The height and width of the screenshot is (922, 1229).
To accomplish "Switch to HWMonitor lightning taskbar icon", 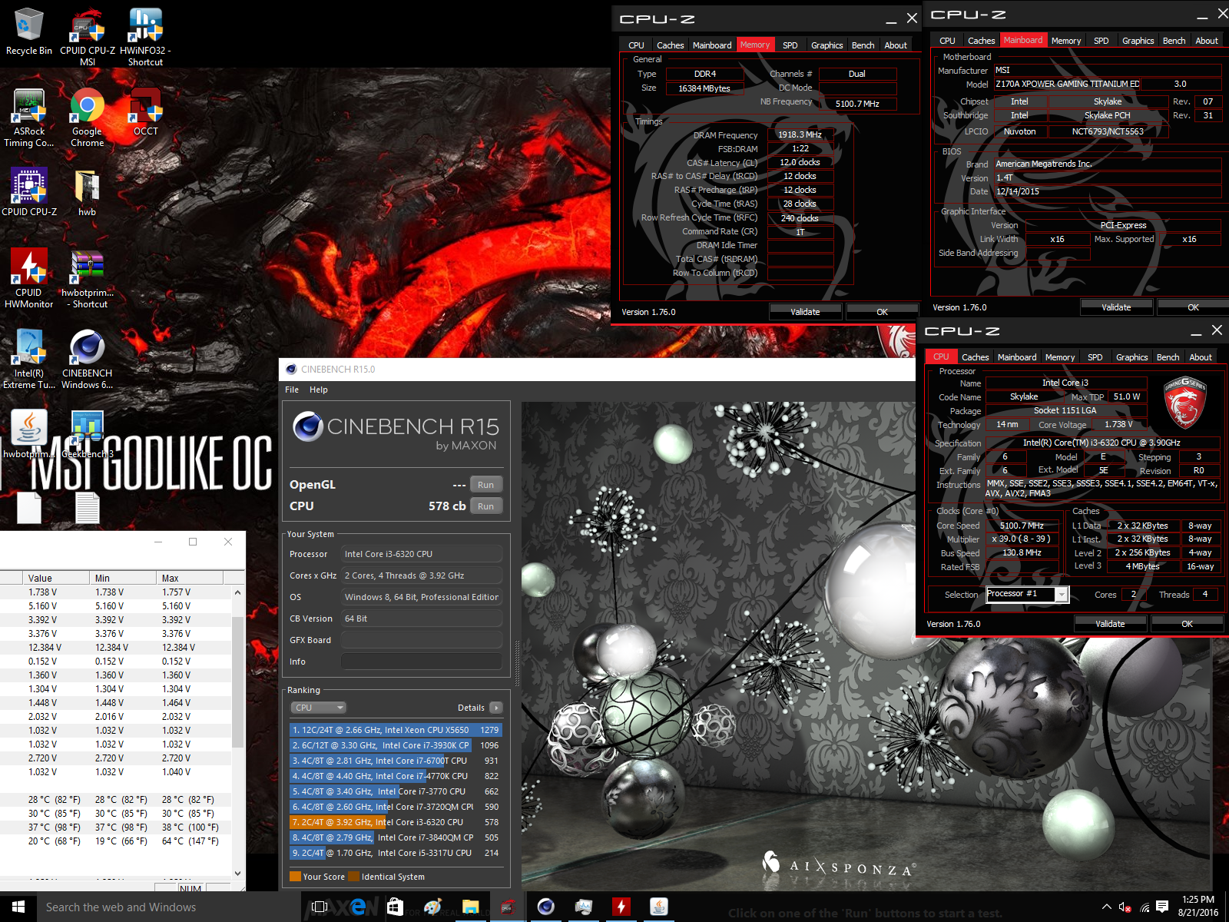I will [x=621, y=907].
